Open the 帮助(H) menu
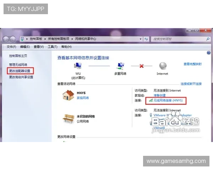The image size is (213, 170). click(x=66, y=47)
